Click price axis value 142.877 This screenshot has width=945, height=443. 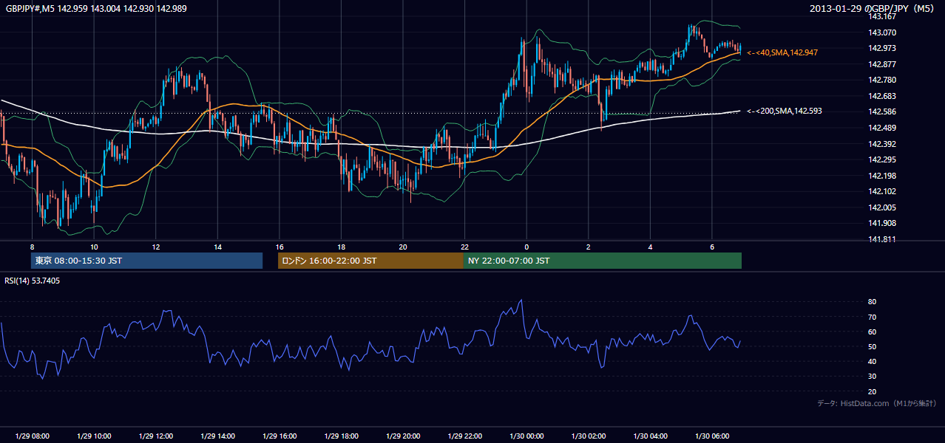(881, 64)
